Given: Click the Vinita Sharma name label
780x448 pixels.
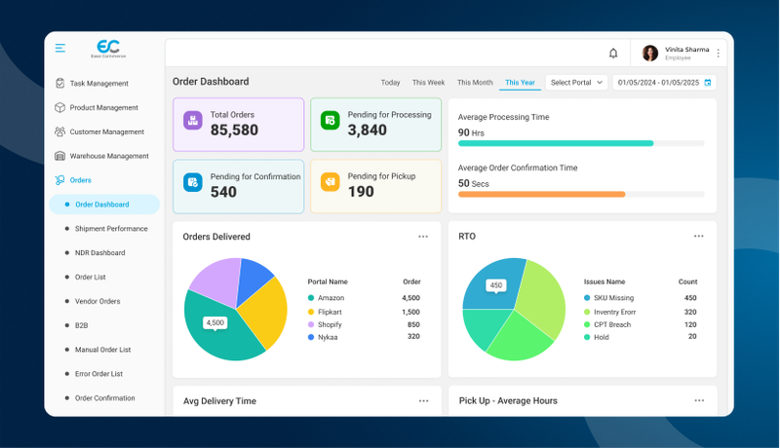Looking at the screenshot, I should point(687,49).
